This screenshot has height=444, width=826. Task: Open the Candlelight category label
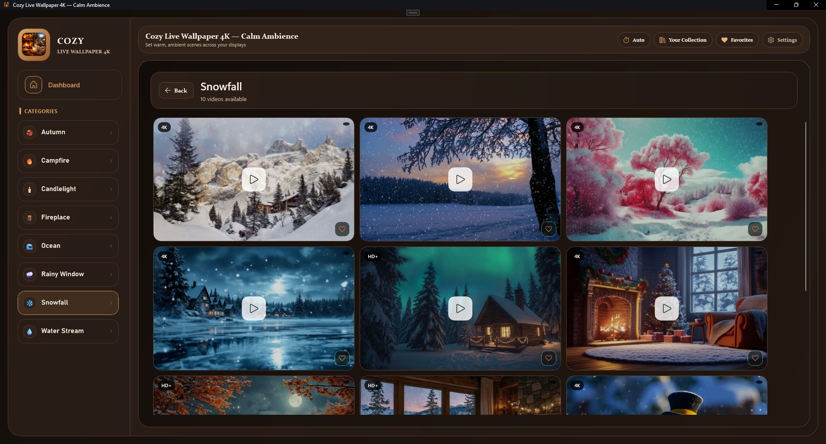pos(59,189)
